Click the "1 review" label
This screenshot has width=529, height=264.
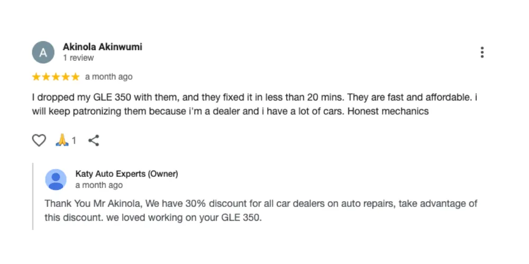[x=78, y=58]
